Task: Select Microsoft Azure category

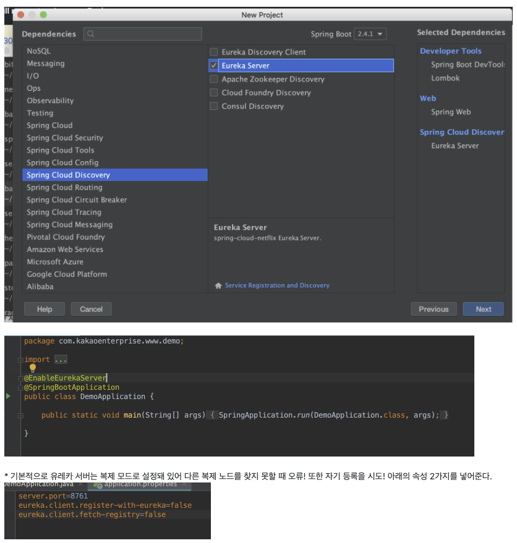Action: pyautogui.click(x=115, y=262)
